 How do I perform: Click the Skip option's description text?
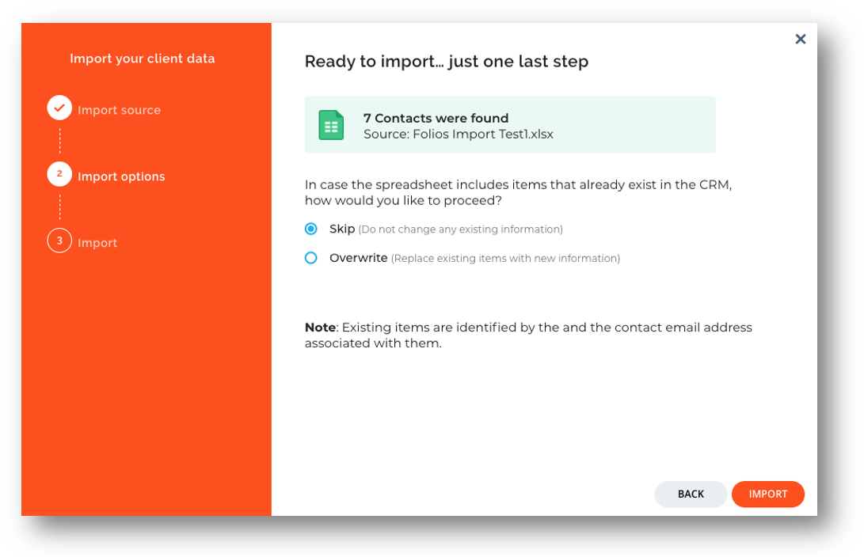pos(460,229)
